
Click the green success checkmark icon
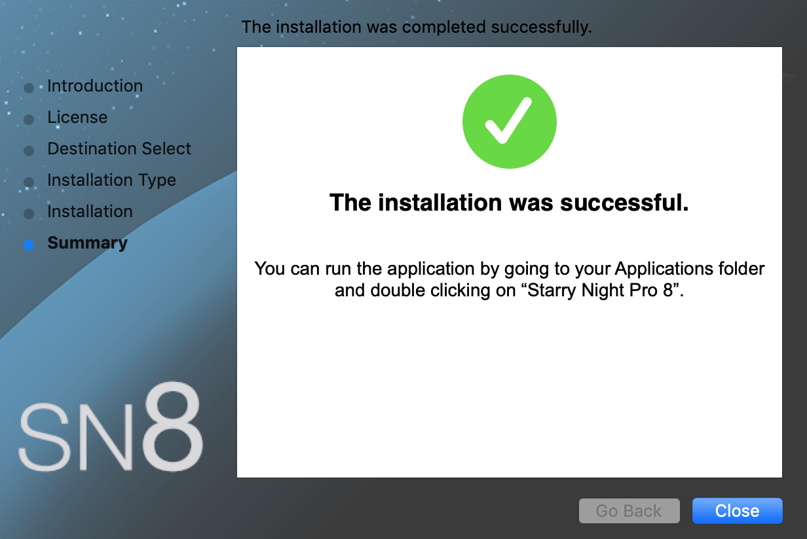click(x=510, y=122)
